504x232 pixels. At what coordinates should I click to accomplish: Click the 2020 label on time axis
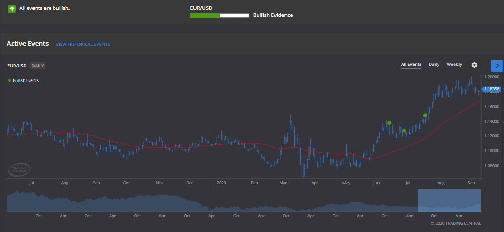tap(222, 183)
